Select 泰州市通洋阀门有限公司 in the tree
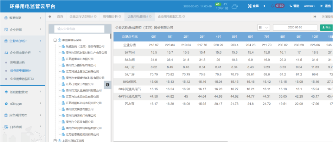The image size is (333, 143). point(81,116)
